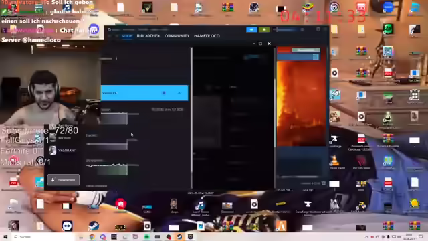Pause the download in the blue bar
This screenshot has width=428, height=241.
click(164, 93)
